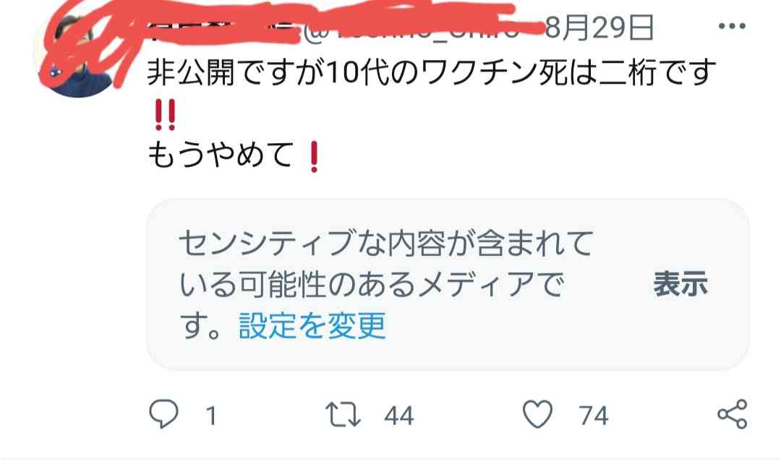Click the sensitive media card background
781x464 pixels.
coord(448,284)
